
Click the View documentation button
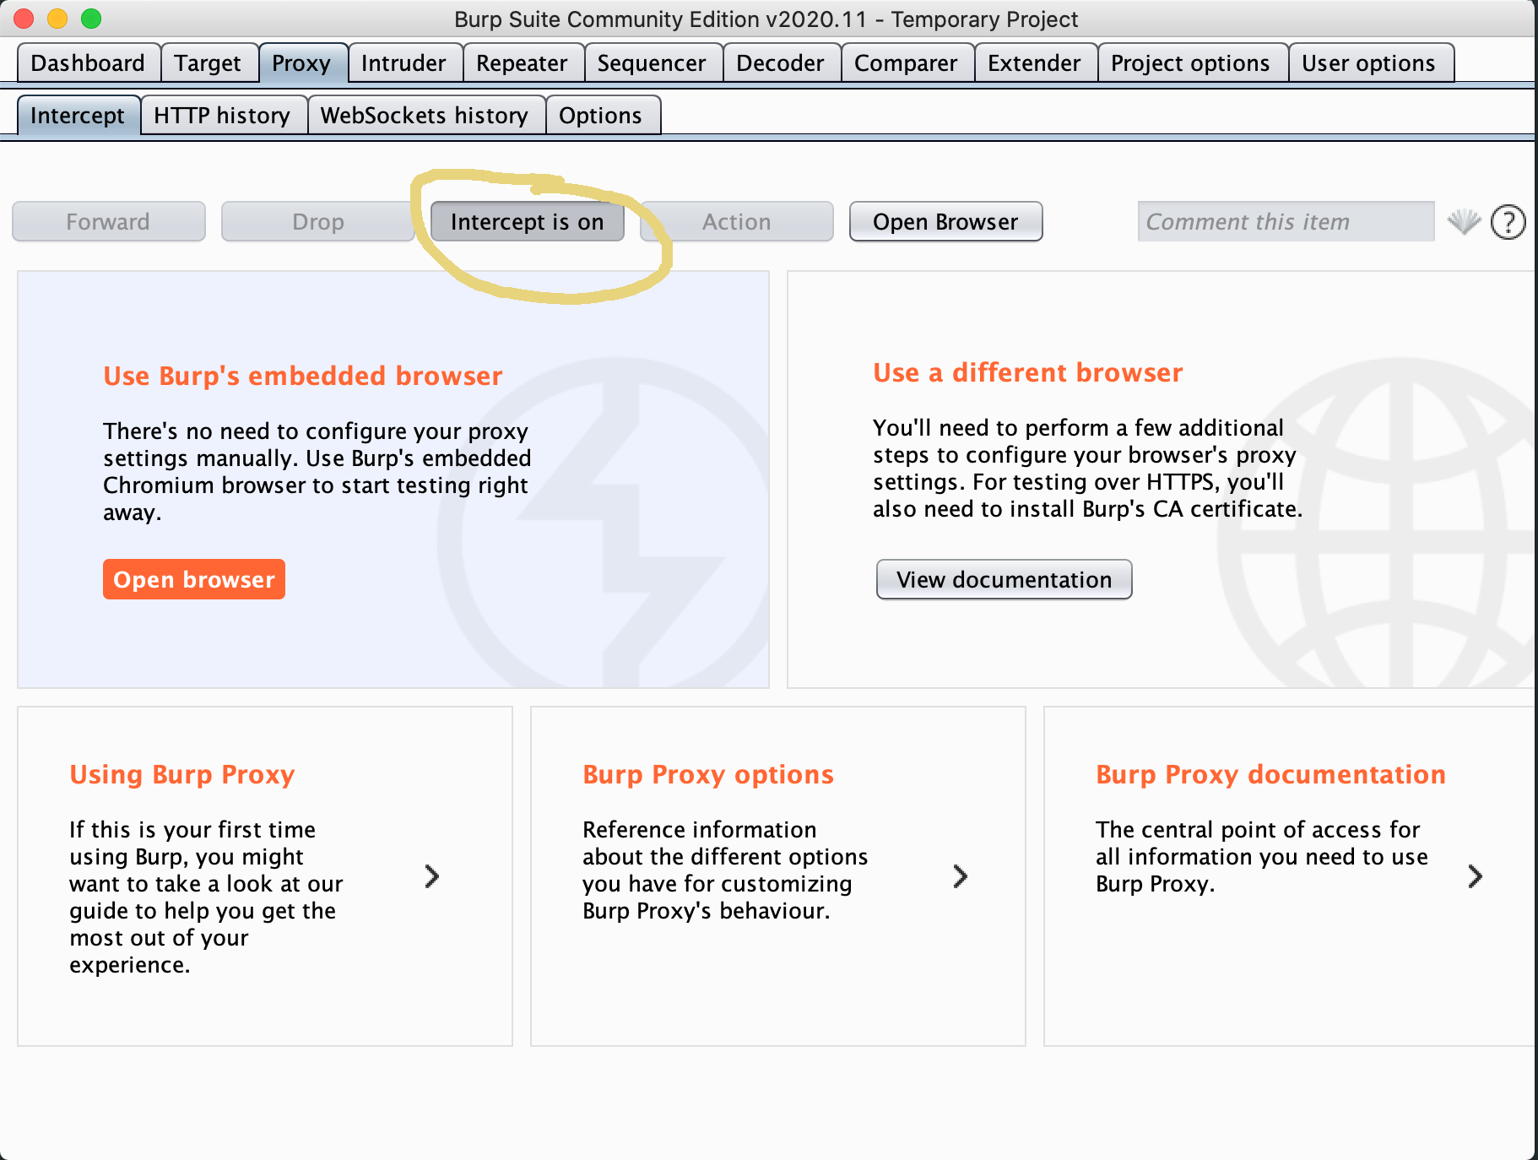[1004, 579]
